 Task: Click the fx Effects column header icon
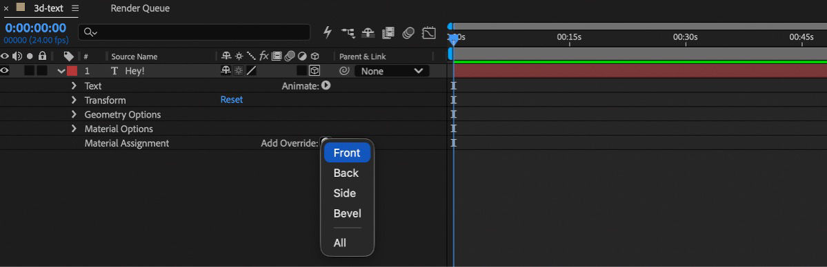coord(263,56)
